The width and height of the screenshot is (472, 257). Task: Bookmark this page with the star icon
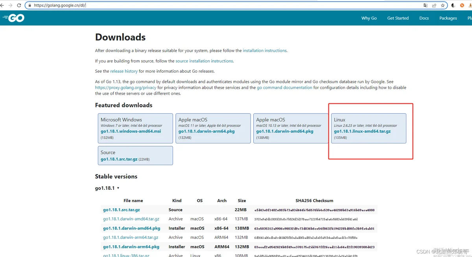[x=443, y=6]
